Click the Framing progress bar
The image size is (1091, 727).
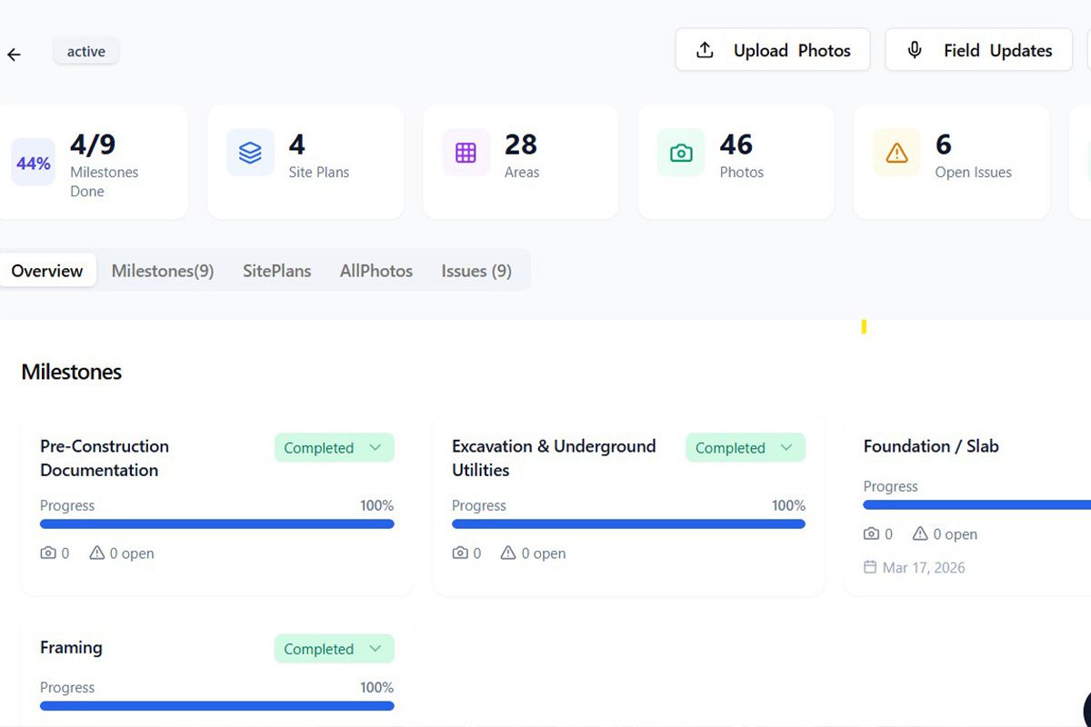coord(217,706)
